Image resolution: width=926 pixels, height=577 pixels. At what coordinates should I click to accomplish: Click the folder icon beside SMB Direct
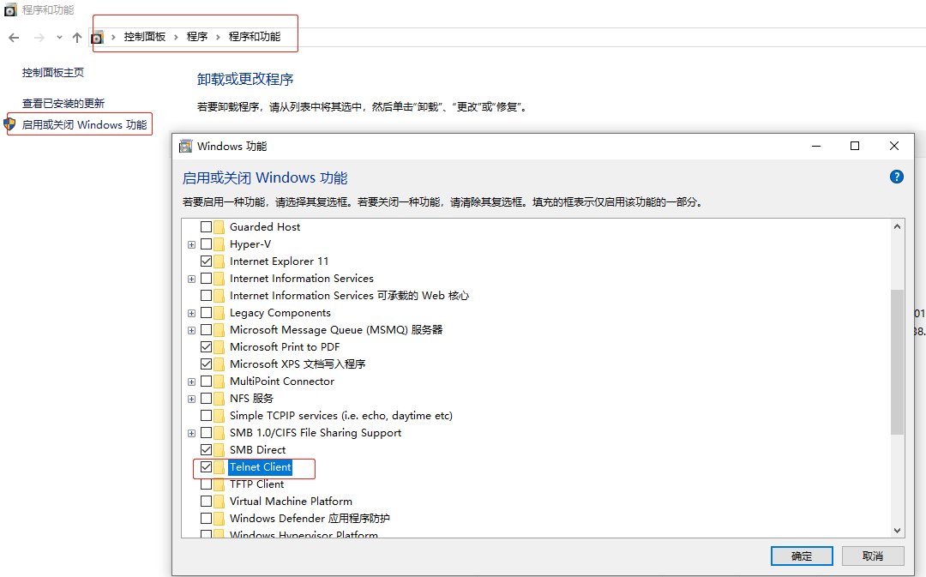(x=219, y=449)
